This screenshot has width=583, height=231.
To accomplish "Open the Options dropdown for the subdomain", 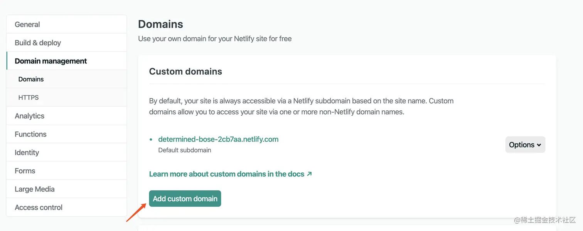I will (x=525, y=145).
